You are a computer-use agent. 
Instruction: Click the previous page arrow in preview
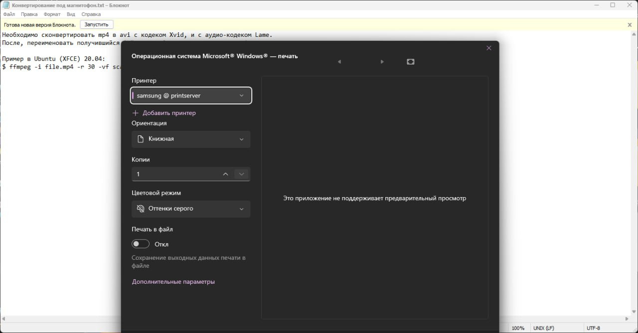pos(339,62)
